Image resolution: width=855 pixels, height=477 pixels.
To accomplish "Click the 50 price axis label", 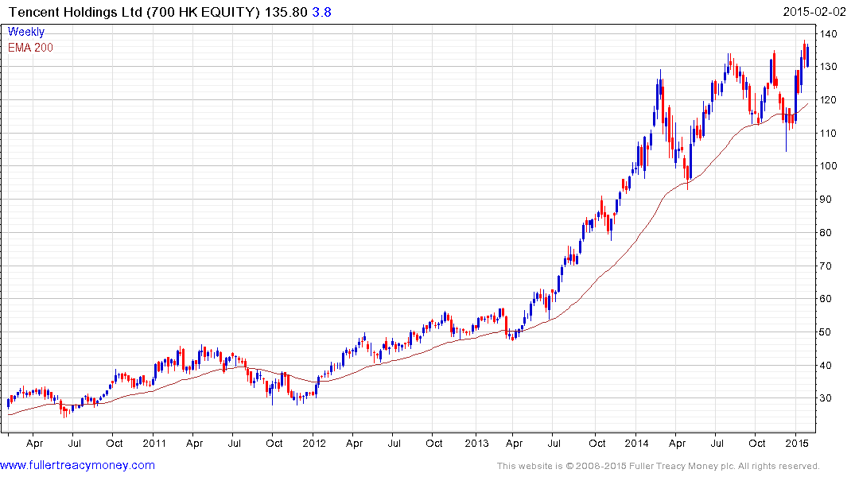I will coord(825,332).
